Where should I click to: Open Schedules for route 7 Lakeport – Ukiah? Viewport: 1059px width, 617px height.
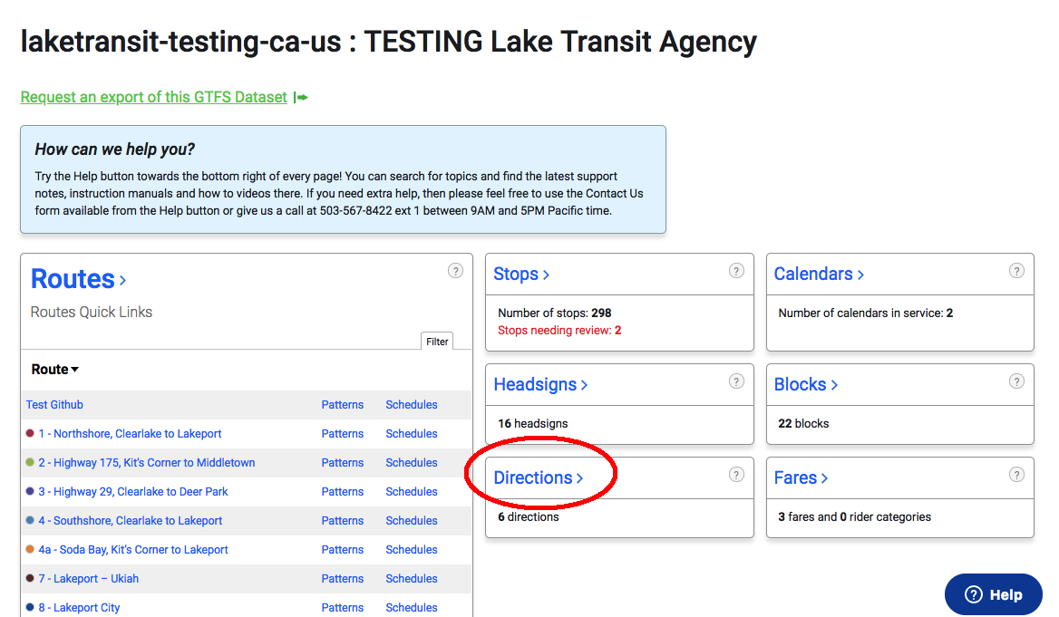412,579
